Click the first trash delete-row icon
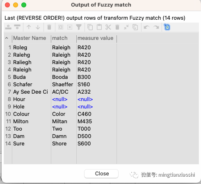This screenshot has width=201, height=184. pos(49,27)
